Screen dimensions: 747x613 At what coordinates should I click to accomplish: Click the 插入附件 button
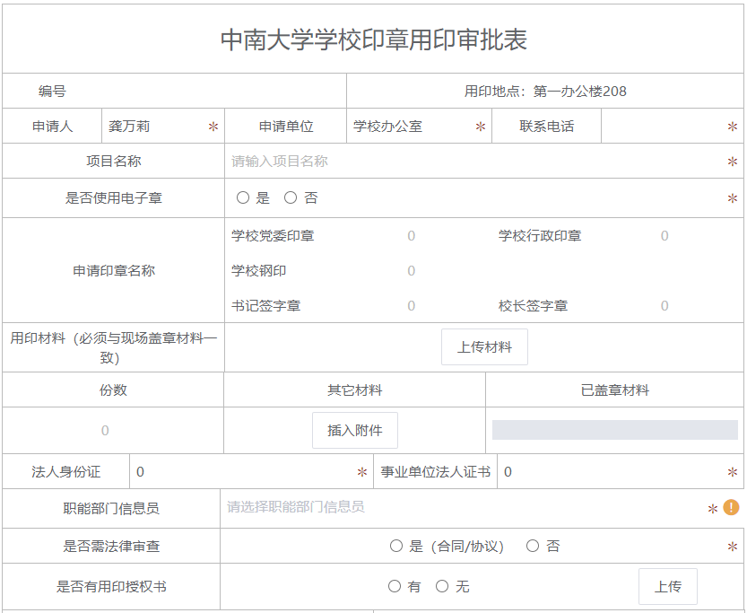click(355, 431)
